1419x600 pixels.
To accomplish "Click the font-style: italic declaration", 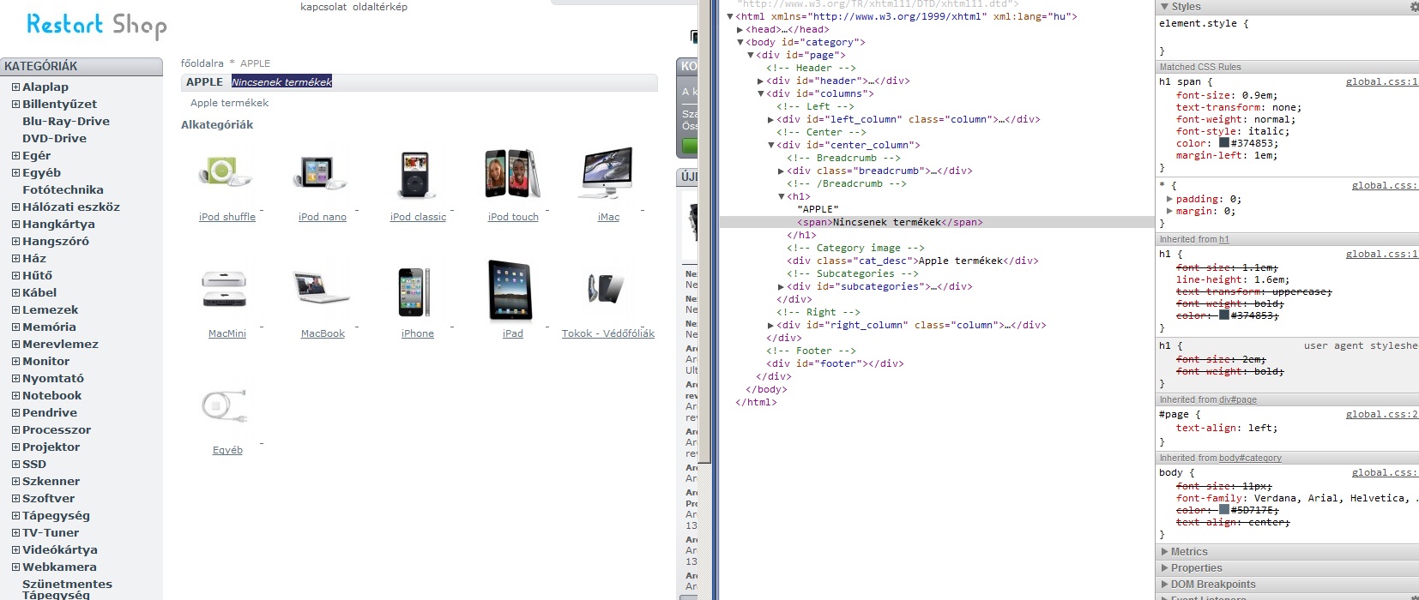I will (1233, 131).
